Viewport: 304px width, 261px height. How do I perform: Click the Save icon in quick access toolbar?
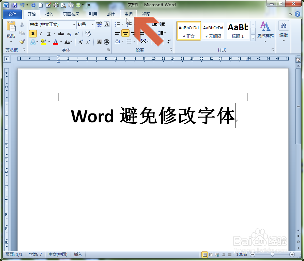pos(15,5)
